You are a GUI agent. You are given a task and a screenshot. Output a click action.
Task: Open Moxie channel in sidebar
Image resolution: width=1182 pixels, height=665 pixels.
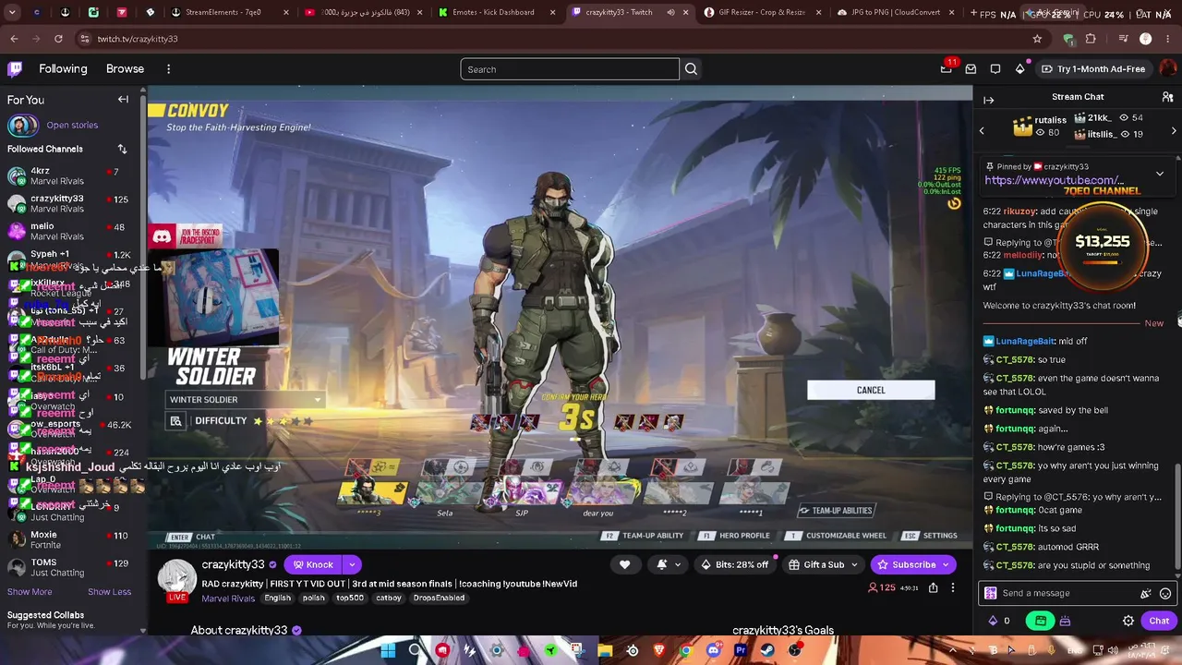click(72, 540)
